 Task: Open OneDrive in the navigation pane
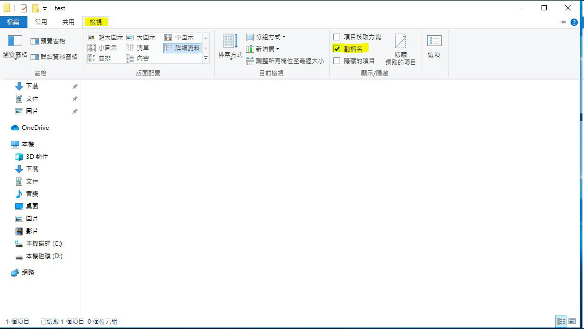[35, 128]
